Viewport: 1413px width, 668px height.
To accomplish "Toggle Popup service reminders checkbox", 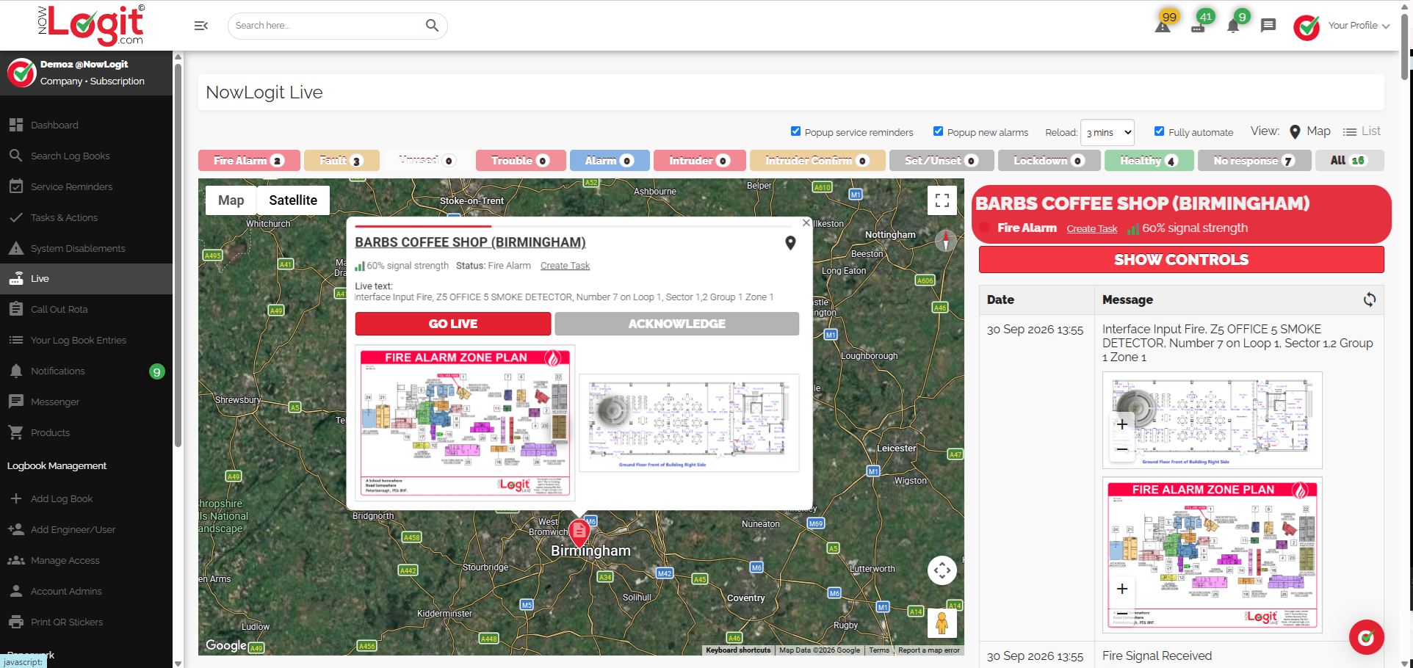I will click(x=795, y=131).
